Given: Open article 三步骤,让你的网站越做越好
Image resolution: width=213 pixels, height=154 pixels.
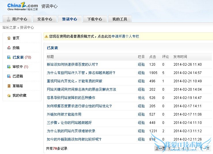Looking at the screenshot, I should (x=69, y=123).
